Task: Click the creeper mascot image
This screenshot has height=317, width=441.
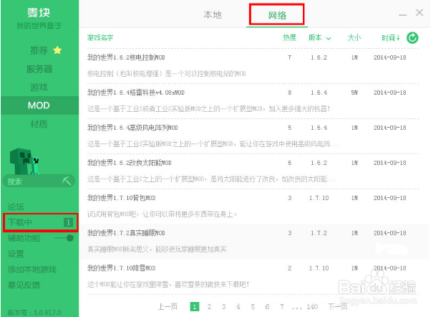Action: [24, 161]
